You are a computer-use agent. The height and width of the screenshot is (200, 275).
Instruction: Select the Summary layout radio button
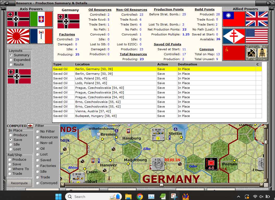click(11, 55)
